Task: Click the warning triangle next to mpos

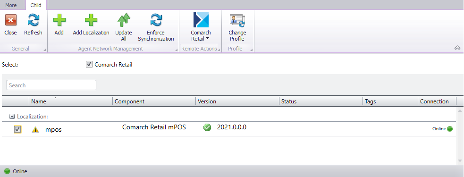Action: pos(35,129)
